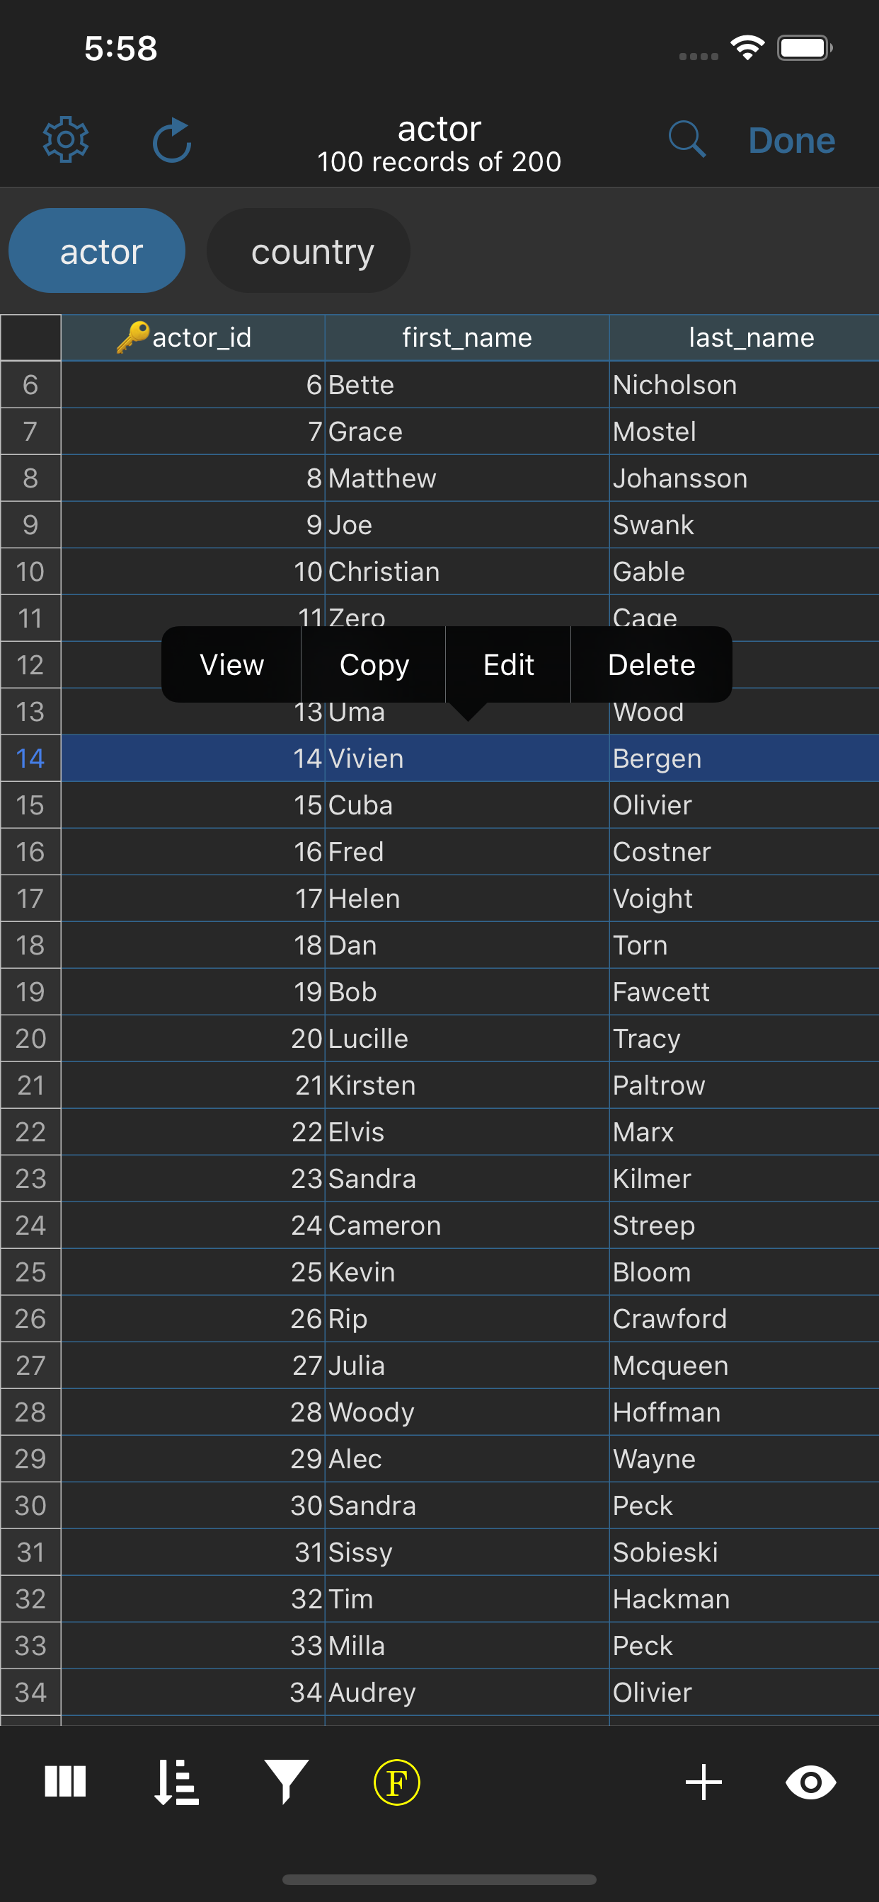The image size is (879, 1902).
Task: Open the filter icon
Action: pyautogui.click(x=287, y=1782)
